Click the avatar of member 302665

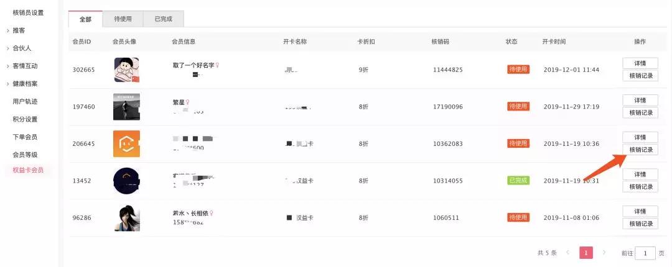126,70
